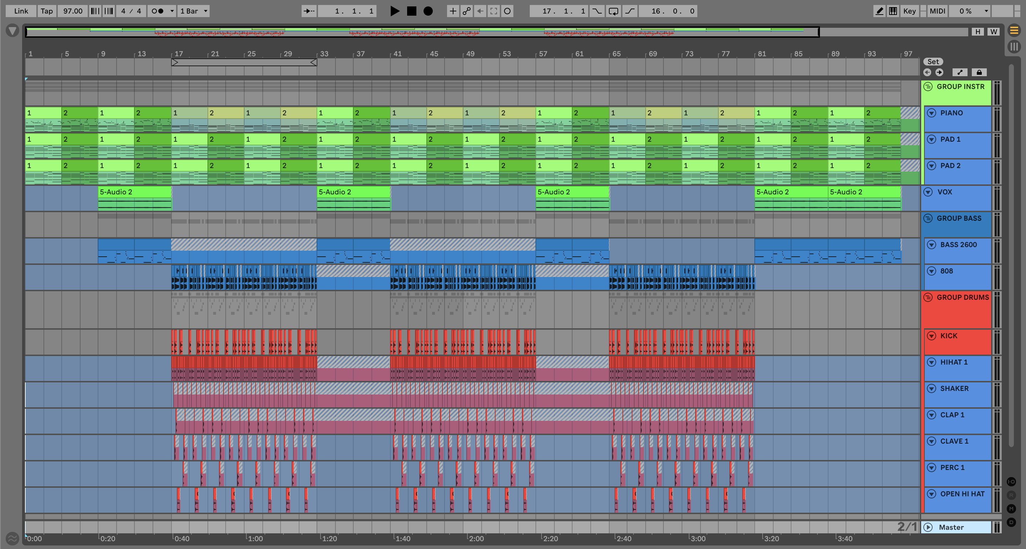
Task: Select the Arrangement View selector icon
Action: 1014,30
